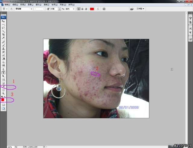Select the History Brush tool
Image resolution: width=193 pixels, height=148 pixels.
(3, 52)
